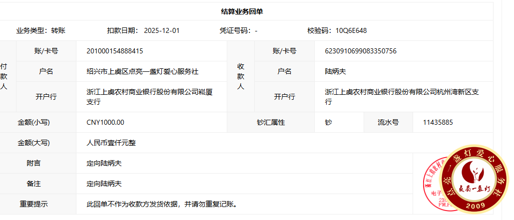Click payer name 绍兴市上虞区点亮一盏灯爱心服务社

tap(142, 71)
